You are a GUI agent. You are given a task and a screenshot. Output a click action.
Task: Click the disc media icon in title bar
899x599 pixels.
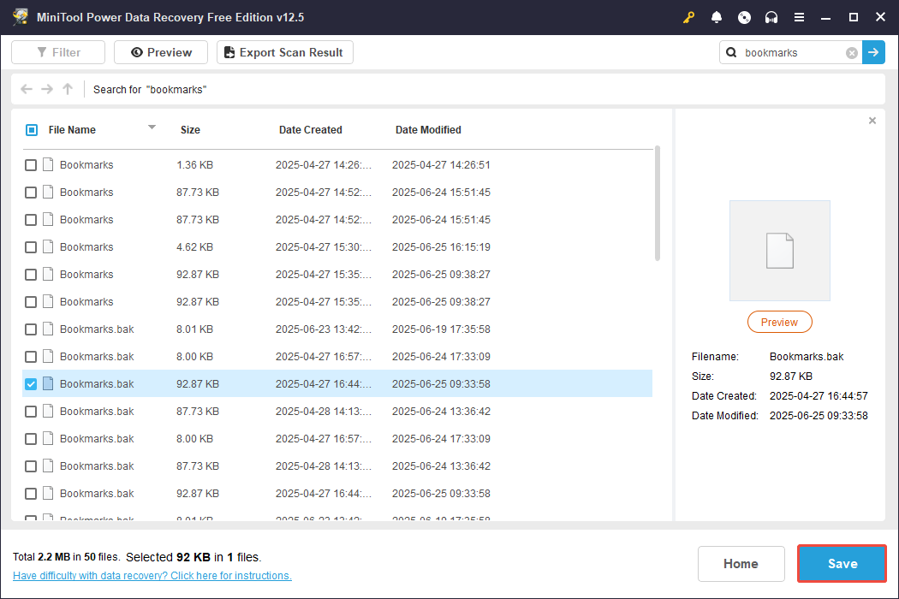744,17
